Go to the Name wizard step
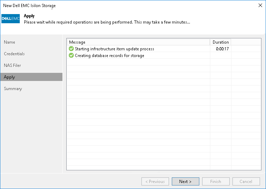Screen dimensions: 266x189 [10, 42]
